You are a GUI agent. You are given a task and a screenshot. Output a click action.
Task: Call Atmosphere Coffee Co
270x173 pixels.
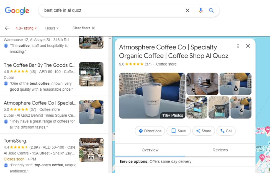point(226,131)
